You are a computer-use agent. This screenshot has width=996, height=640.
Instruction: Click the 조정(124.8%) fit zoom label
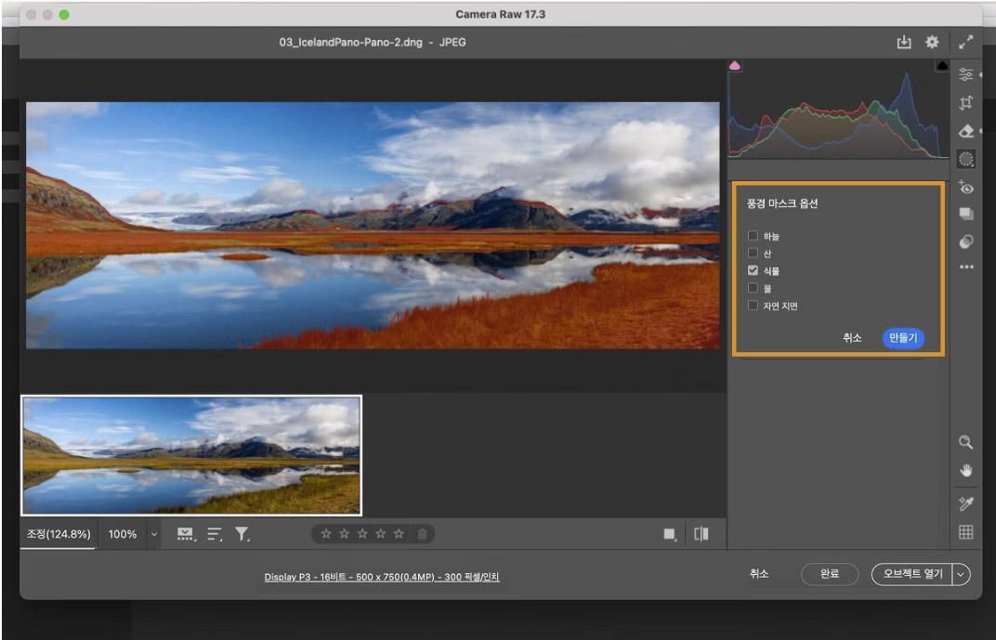point(59,534)
